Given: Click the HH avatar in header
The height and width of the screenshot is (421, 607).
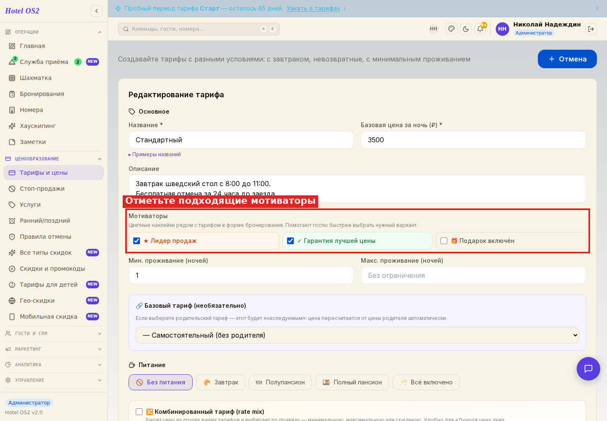Looking at the screenshot, I should [502, 29].
